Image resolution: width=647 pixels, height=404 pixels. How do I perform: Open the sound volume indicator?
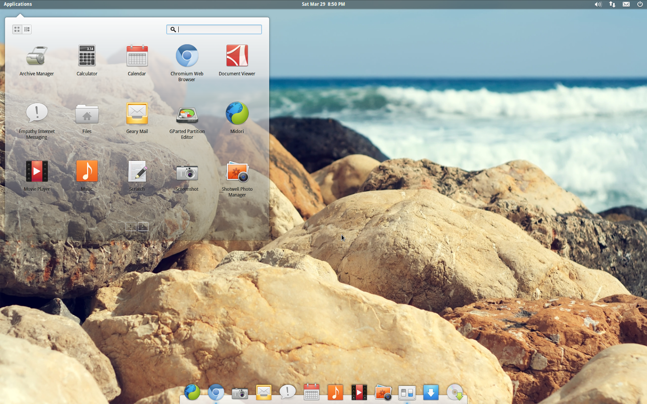[598, 4]
